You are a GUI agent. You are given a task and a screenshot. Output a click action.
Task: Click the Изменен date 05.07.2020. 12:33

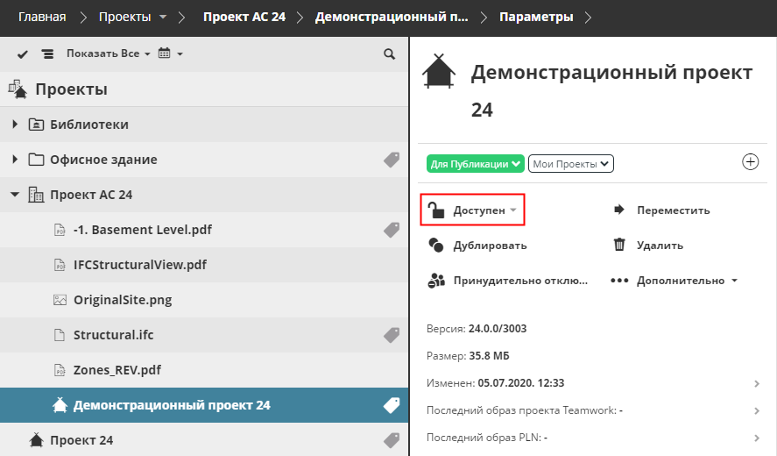coord(521,383)
